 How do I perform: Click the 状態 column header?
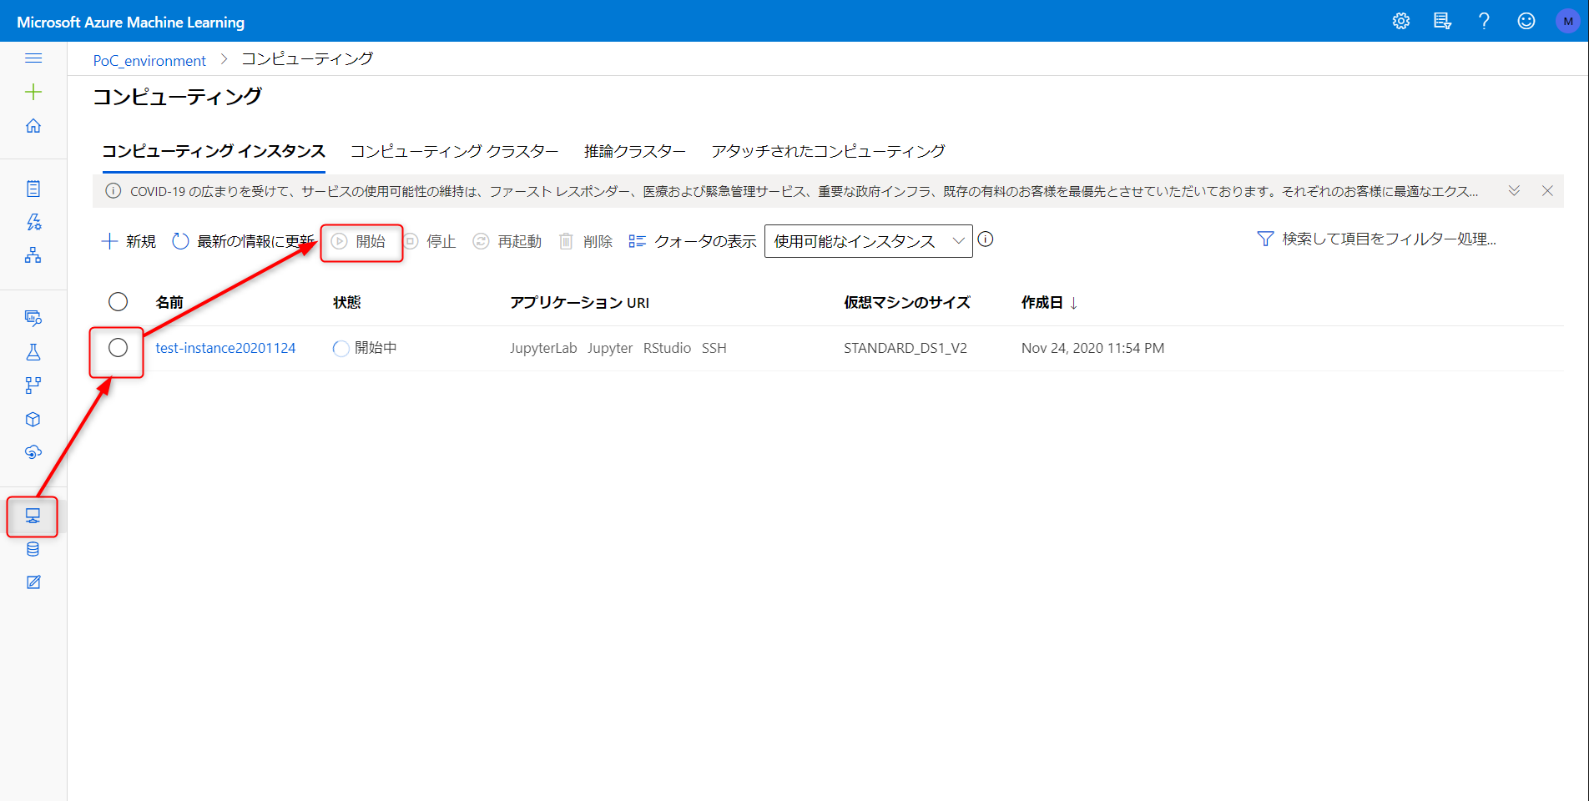coord(346,302)
